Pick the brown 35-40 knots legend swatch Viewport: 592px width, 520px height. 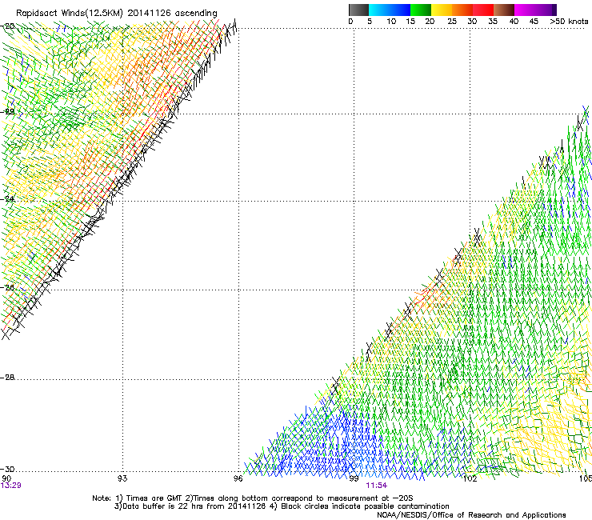pyautogui.click(x=504, y=10)
